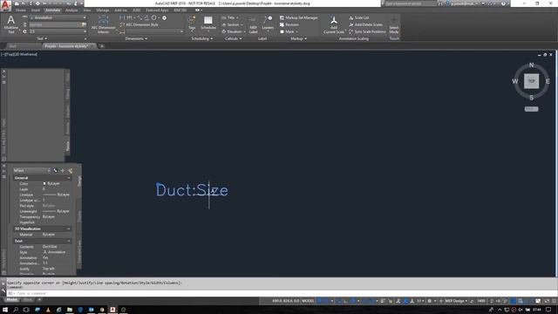Click the select objects plus icon in Properties
The image size is (558, 314).
click(63, 171)
